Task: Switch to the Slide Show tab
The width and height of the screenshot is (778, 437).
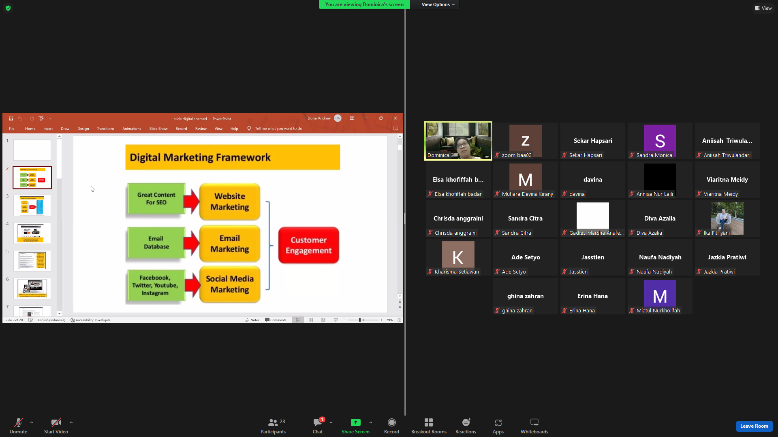Action: click(158, 129)
